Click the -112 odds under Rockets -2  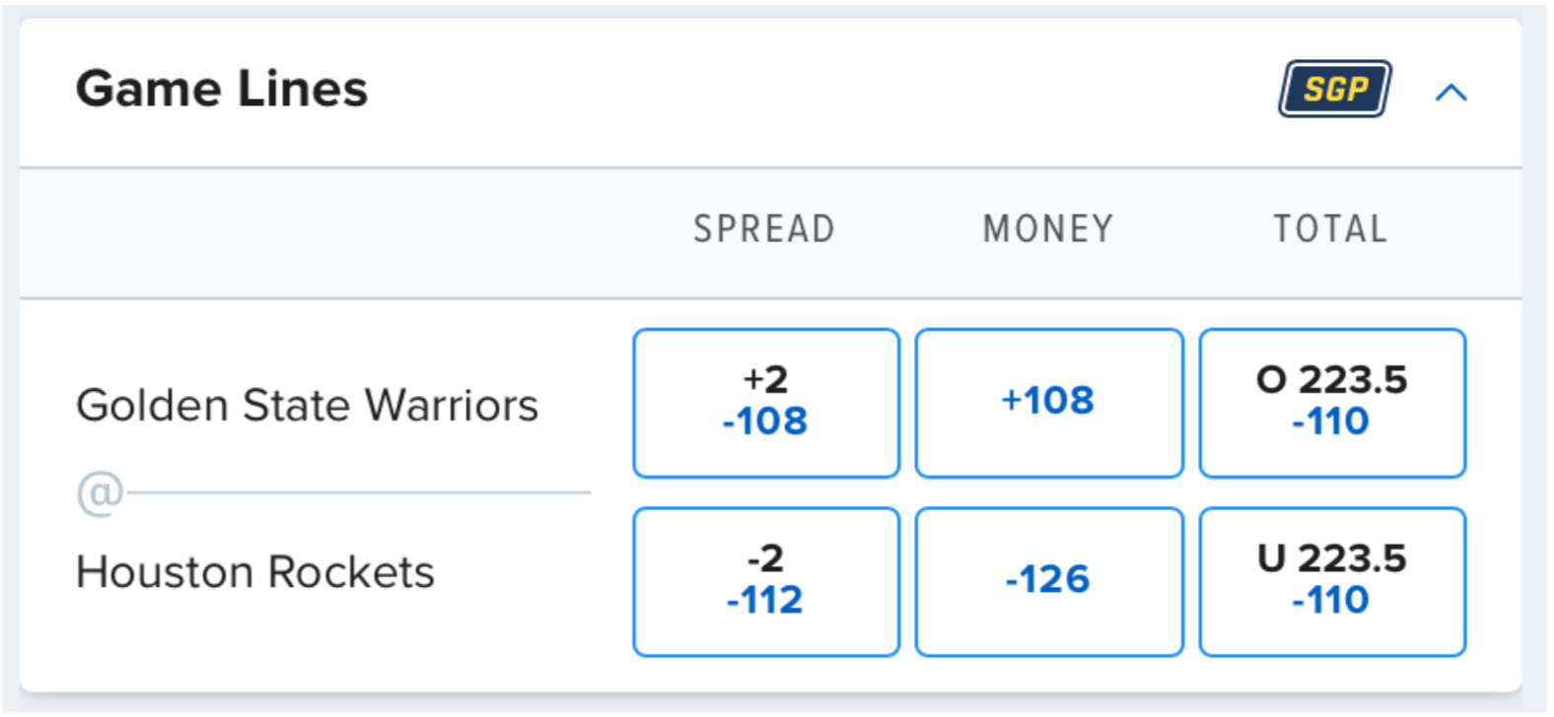(765, 601)
